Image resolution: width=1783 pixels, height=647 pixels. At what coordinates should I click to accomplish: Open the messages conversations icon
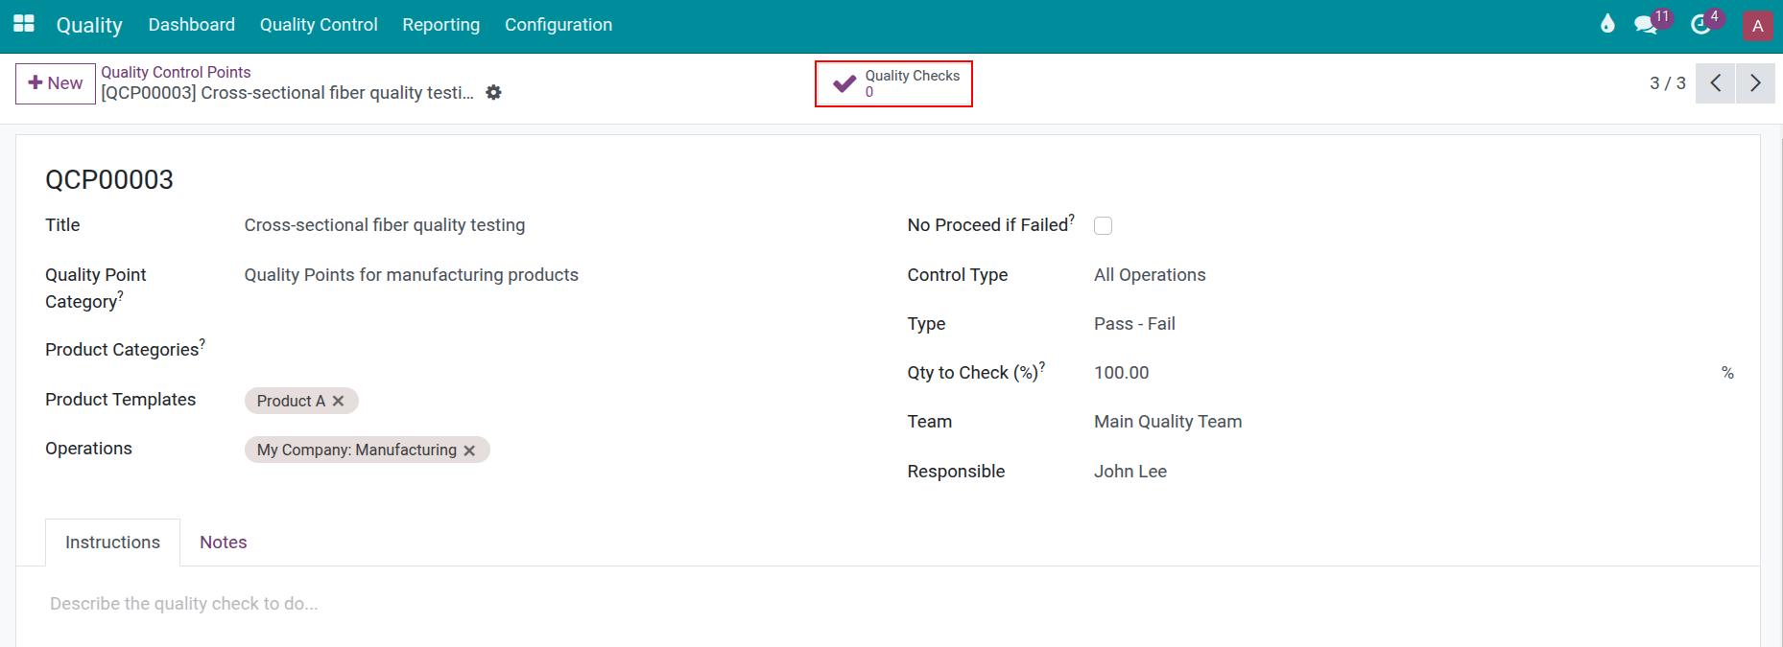point(1647,25)
